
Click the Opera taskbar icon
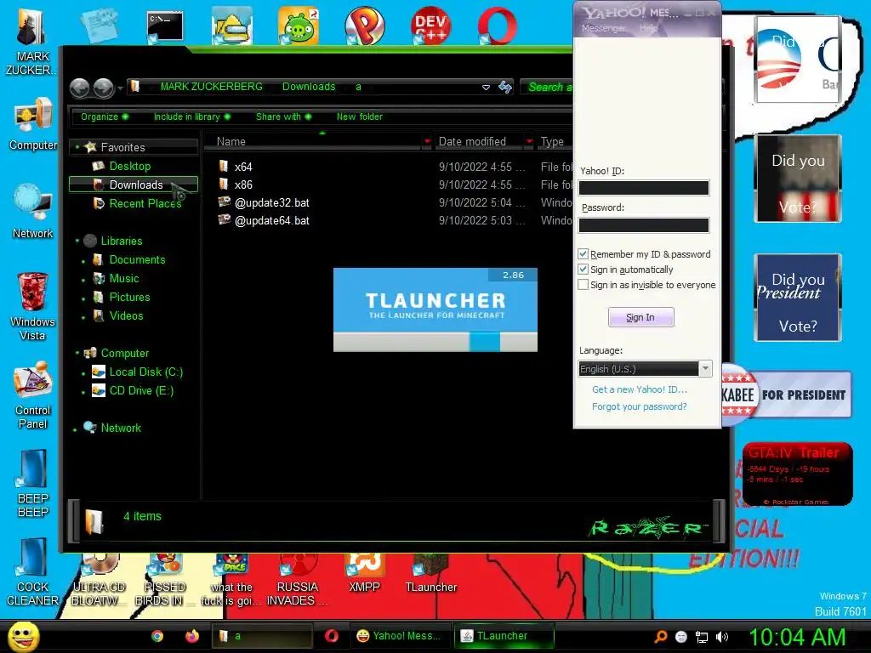[332, 636]
